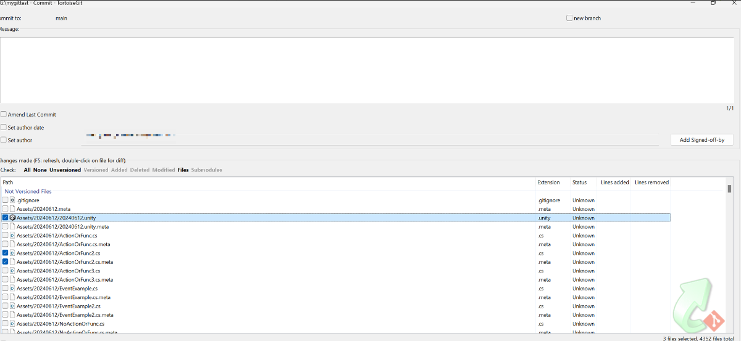Click the Lines removed column header

point(651,183)
